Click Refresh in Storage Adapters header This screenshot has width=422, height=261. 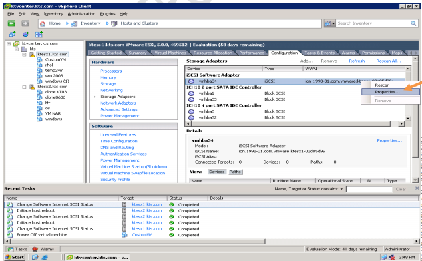tap(357, 61)
